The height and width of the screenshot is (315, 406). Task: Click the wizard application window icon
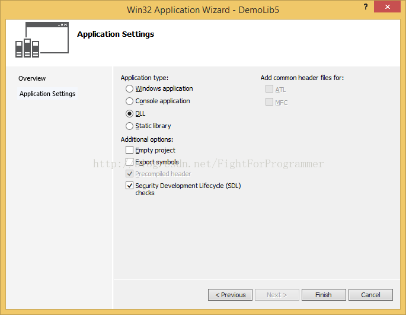42,40
